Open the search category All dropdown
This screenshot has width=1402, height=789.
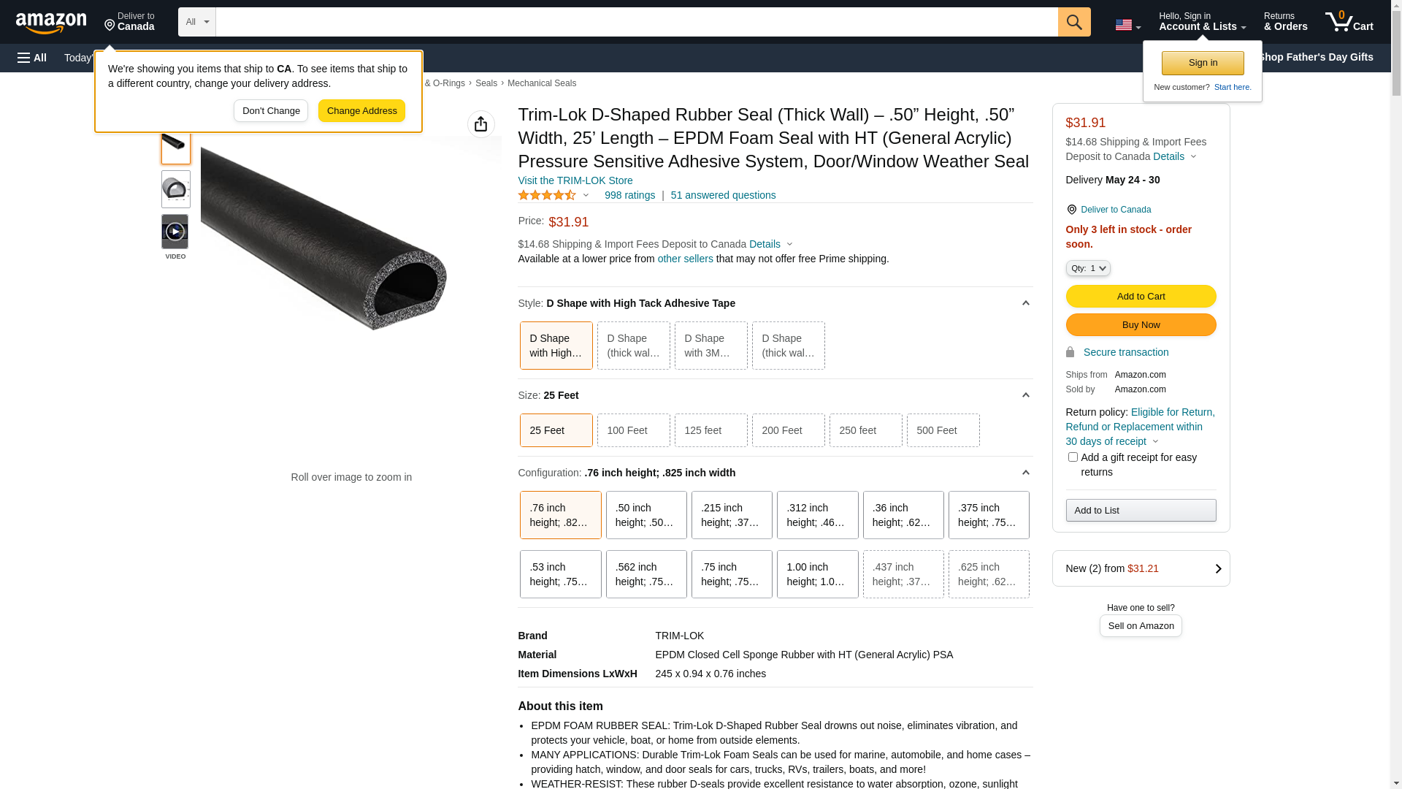click(196, 22)
